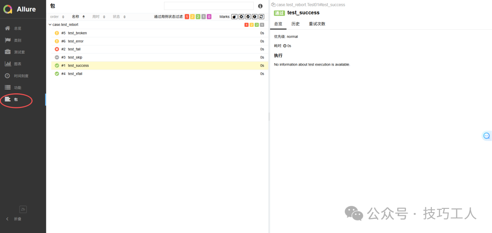The height and width of the screenshot is (233, 492).
Task: Select the test_skip test row
Action: 159,57
